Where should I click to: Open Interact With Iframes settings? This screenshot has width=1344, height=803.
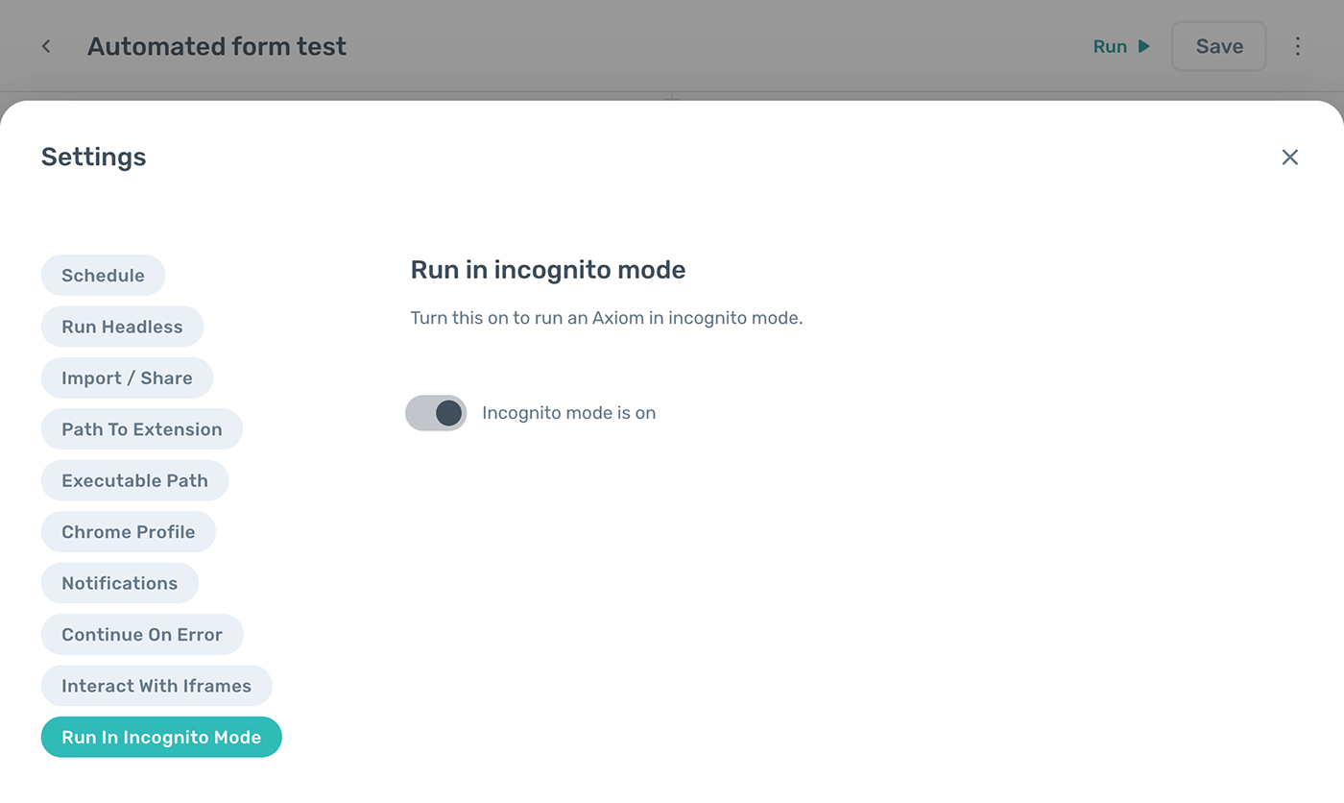(156, 686)
